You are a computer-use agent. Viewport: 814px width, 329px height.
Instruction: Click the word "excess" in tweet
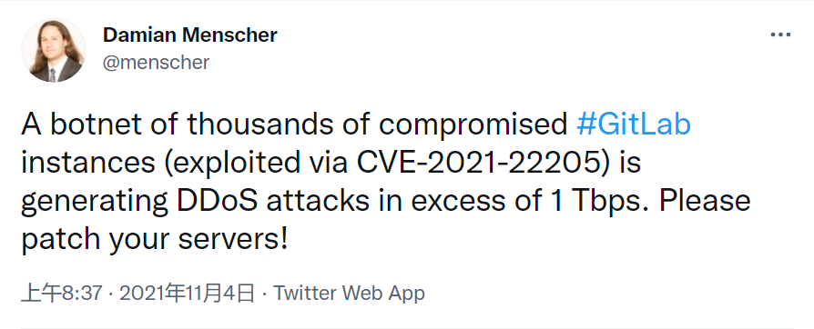[x=459, y=202]
